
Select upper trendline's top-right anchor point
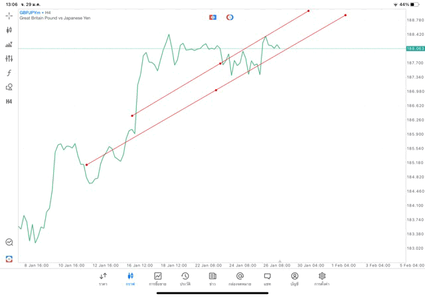tap(309, 11)
